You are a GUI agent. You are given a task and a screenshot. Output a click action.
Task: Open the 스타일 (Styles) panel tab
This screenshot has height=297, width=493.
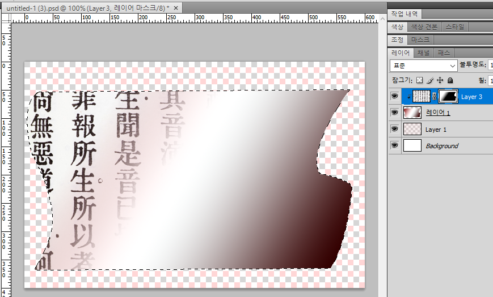point(454,27)
